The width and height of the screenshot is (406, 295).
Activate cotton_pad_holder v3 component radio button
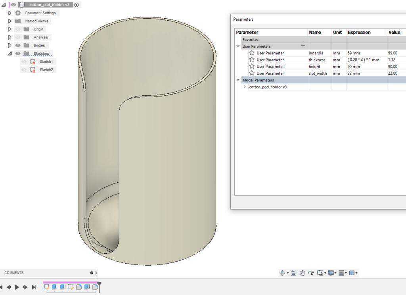pyautogui.click(x=77, y=5)
